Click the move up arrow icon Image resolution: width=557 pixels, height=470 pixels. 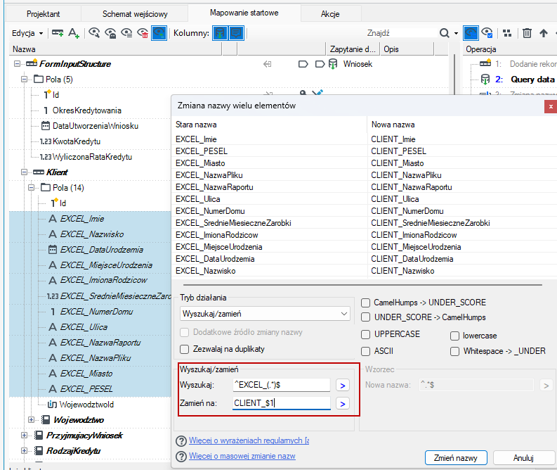tap(544, 33)
